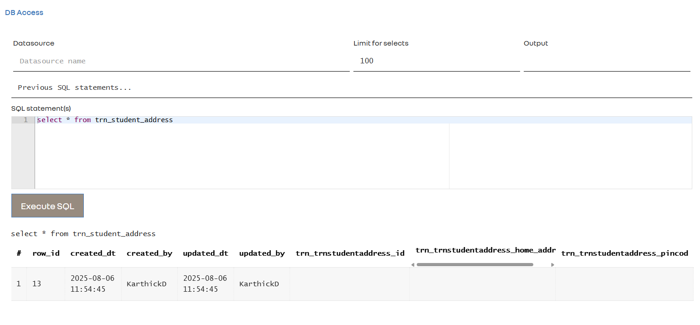Click the left scroll arrow under home_addr column
700x325 pixels.
tap(413, 265)
